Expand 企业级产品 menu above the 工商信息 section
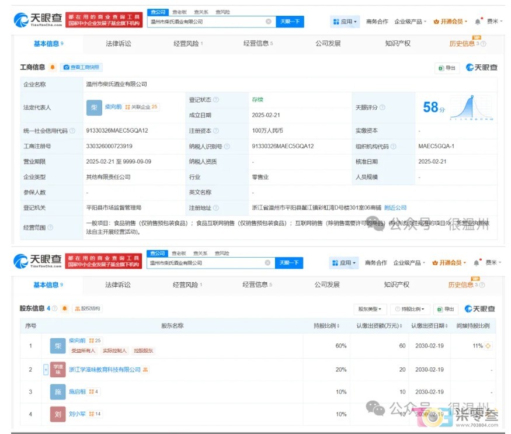This screenshot has width=511, height=434. tap(411, 22)
